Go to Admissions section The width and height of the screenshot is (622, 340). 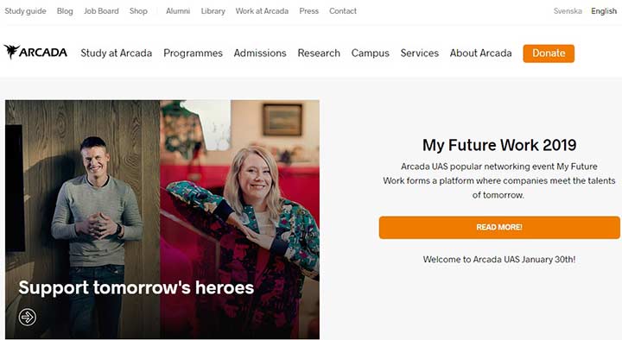(x=260, y=54)
